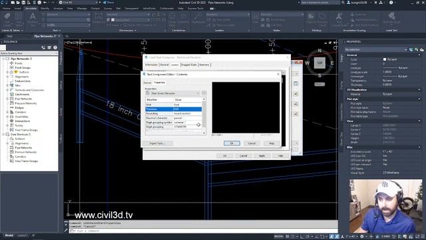This screenshot has height=240, width=426.
Task: Click the Import Text button
Action: (157, 143)
